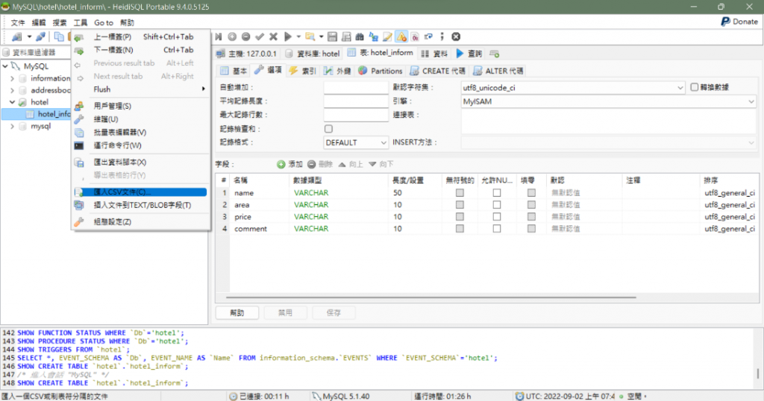Toggle 允許NULL checkbox for name row
Viewport: 764px width, 401px height.
[x=496, y=193]
